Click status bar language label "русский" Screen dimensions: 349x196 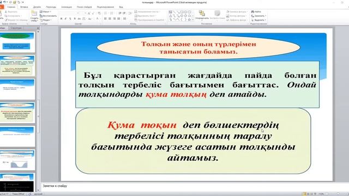click(x=38, y=194)
